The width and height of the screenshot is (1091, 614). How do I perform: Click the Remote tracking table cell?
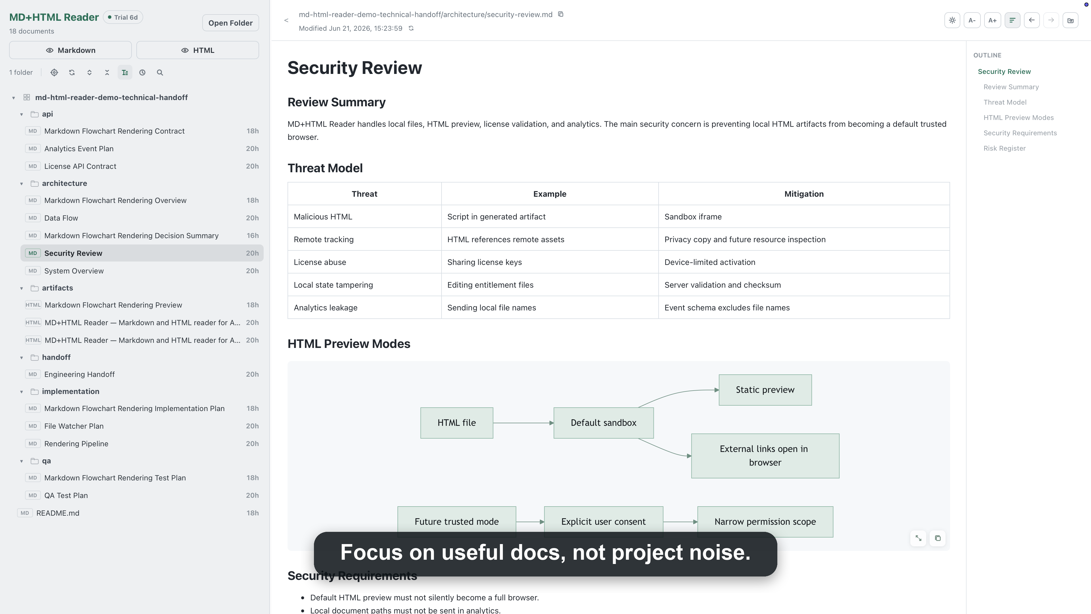click(364, 239)
